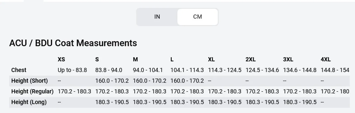Click the Height (Regular) row label
This screenshot has width=355, height=113.
tap(32, 91)
